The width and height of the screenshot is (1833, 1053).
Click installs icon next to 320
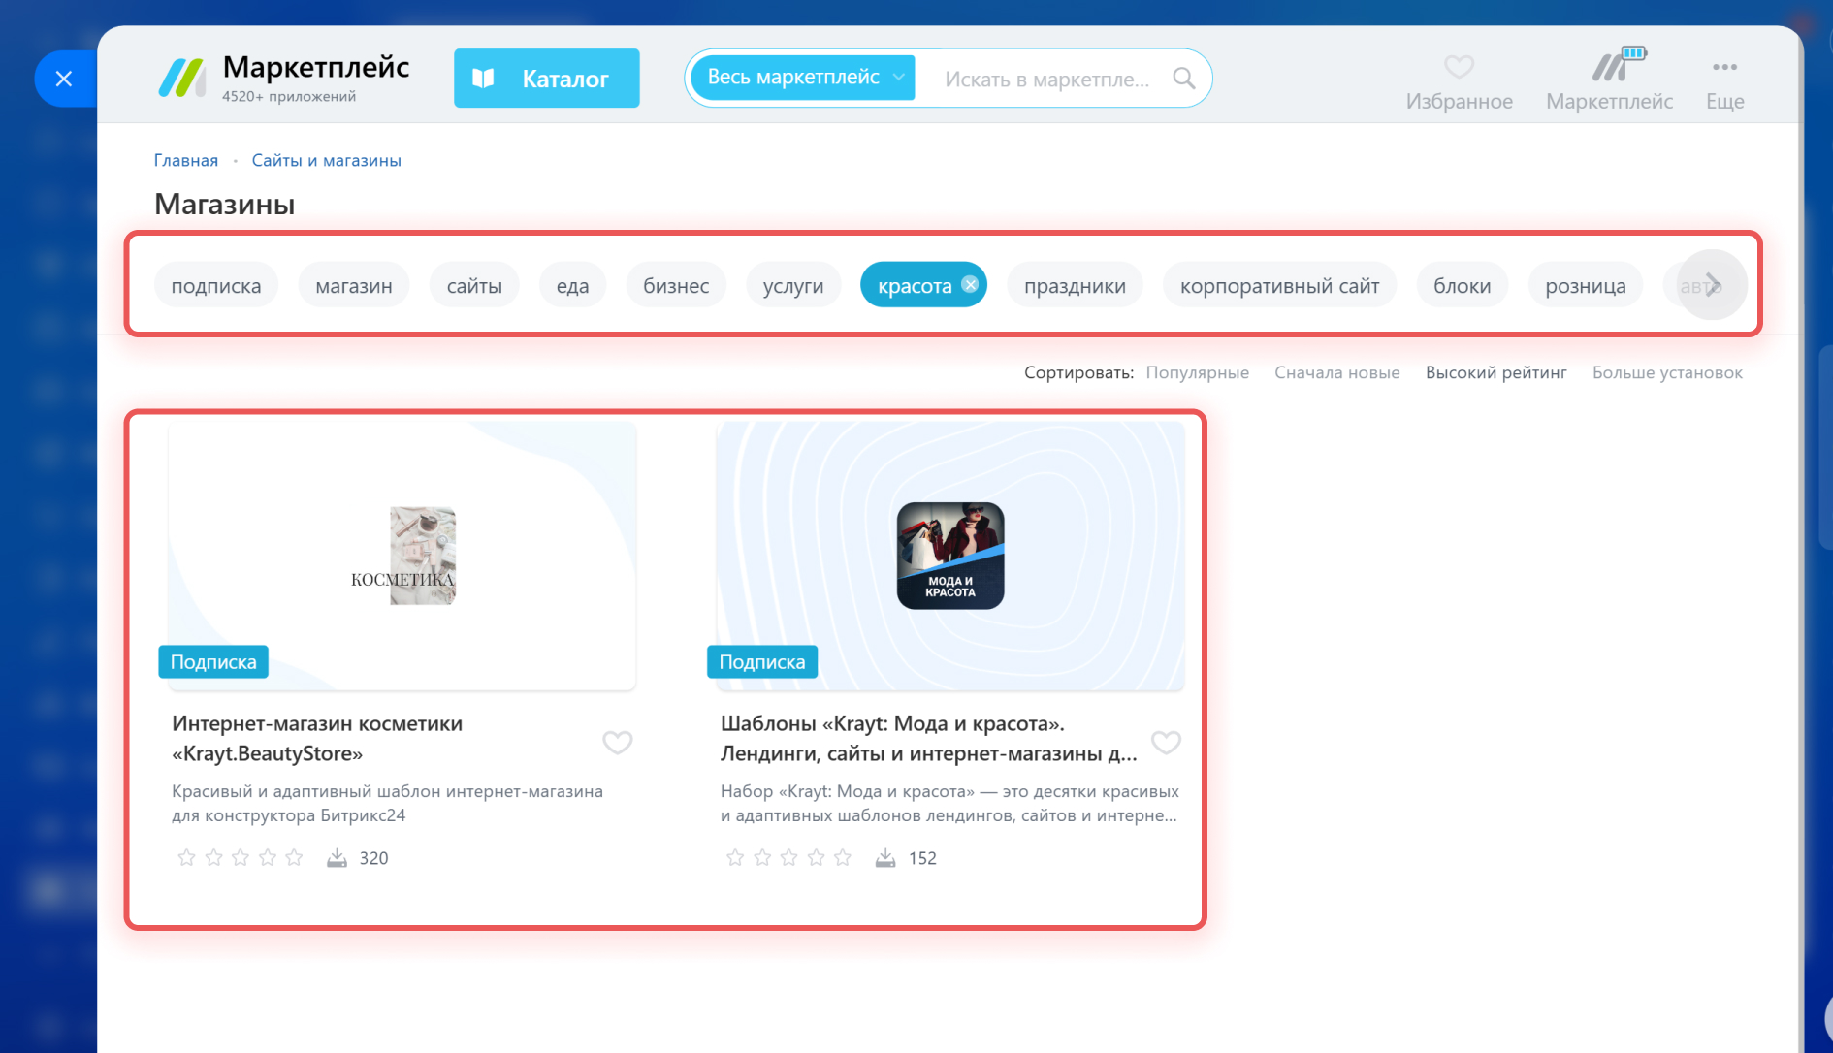tap(337, 858)
